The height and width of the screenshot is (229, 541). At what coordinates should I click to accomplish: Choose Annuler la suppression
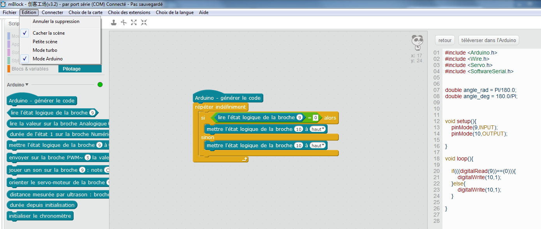[x=56, y=21]
